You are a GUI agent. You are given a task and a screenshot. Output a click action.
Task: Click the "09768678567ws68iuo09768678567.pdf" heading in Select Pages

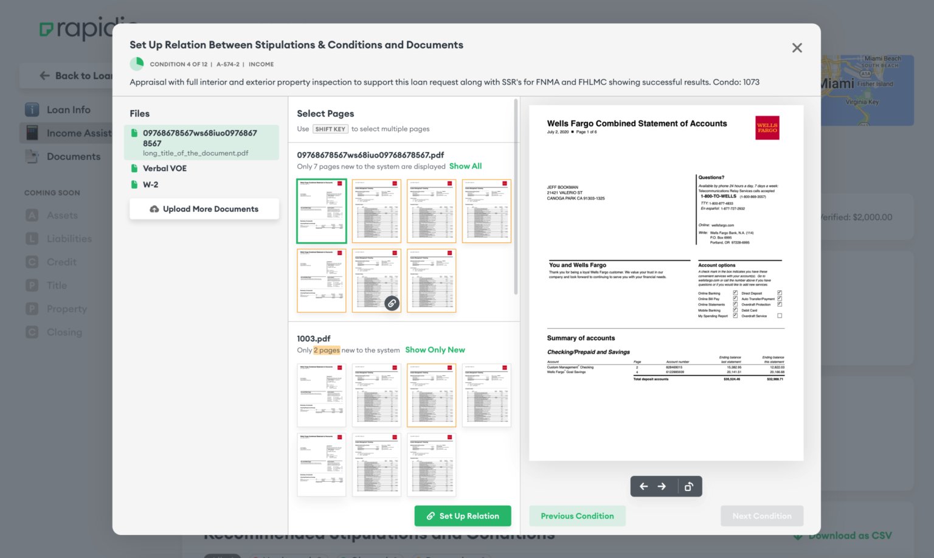[x=370, y=155]
